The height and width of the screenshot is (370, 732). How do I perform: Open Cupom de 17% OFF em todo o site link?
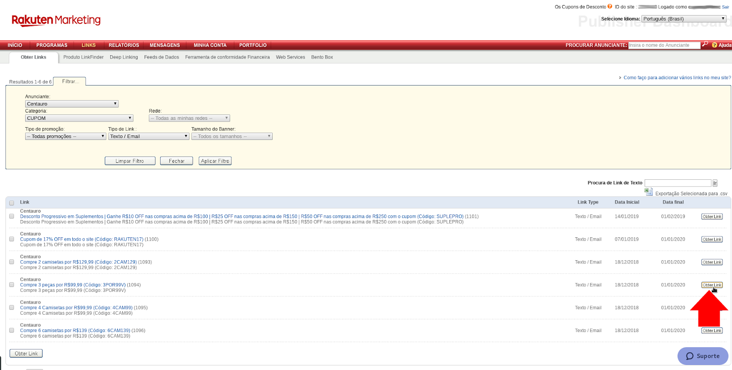[82, 239]
